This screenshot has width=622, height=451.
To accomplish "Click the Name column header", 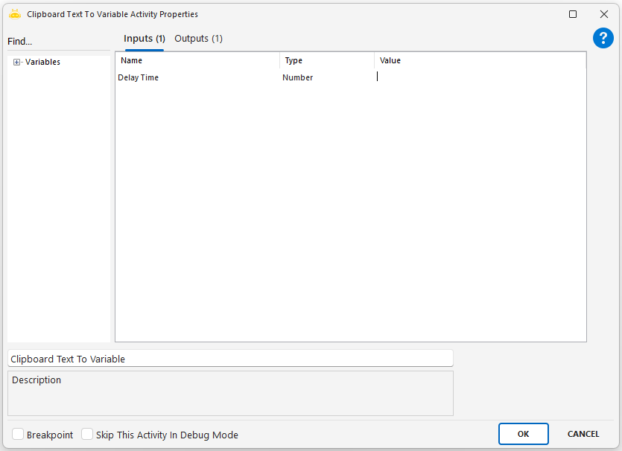I will click(197, 61).
